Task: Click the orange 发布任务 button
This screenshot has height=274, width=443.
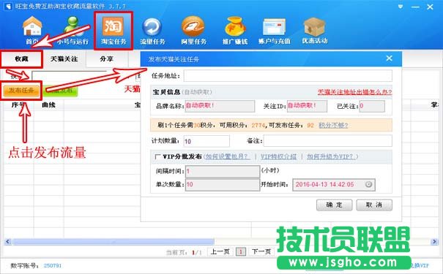Action: point(21,90)
